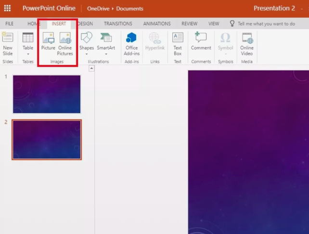
Task: Insert a Text Box
Action: [x=178, y=39]
